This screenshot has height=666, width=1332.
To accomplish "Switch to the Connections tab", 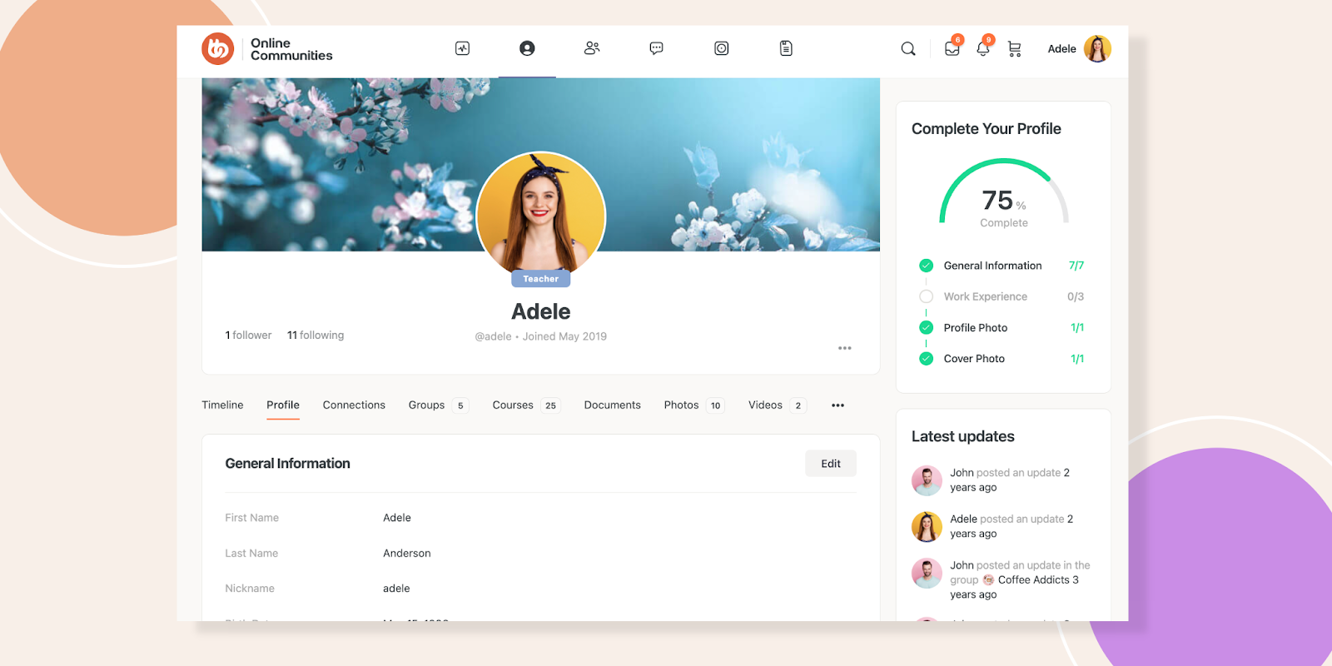I will (x=354, y=405).
